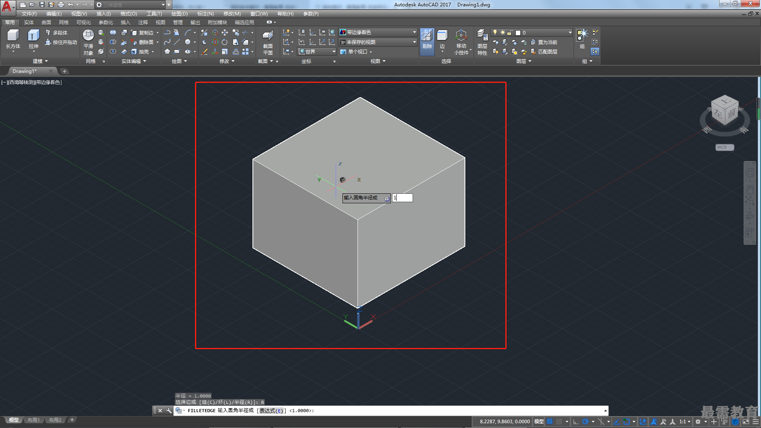This screenshot has width=761, height=428.
Task: Select the 长方体 box tool
Action: click(13, 40)
